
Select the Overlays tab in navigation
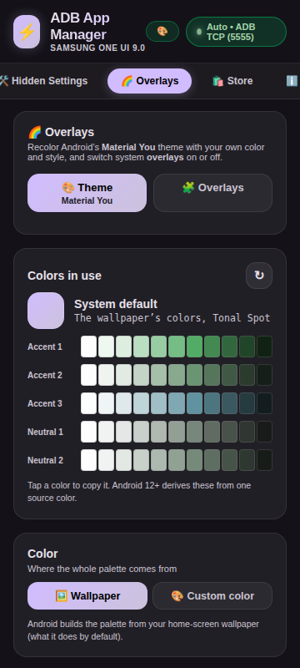pos(149,81)
